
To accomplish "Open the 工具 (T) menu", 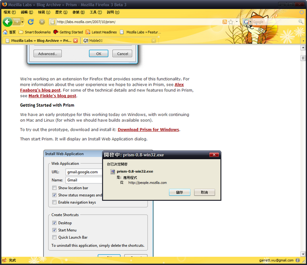I will coord(96,12).
